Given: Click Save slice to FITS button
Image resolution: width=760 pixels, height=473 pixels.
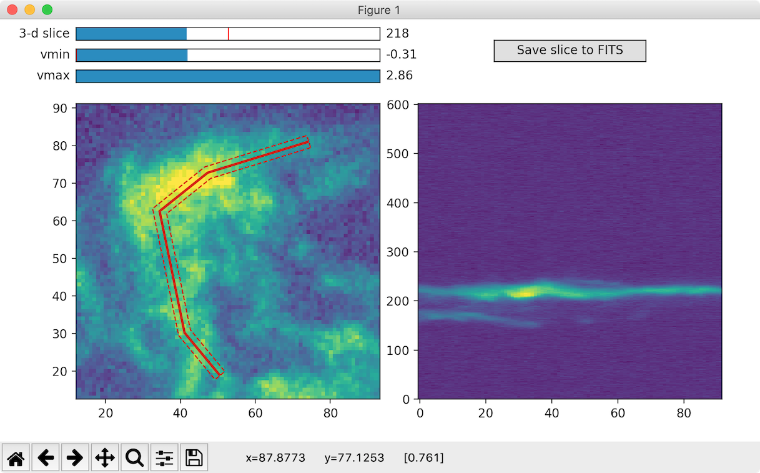Looking at the screenshot, I should click(570, 51).
